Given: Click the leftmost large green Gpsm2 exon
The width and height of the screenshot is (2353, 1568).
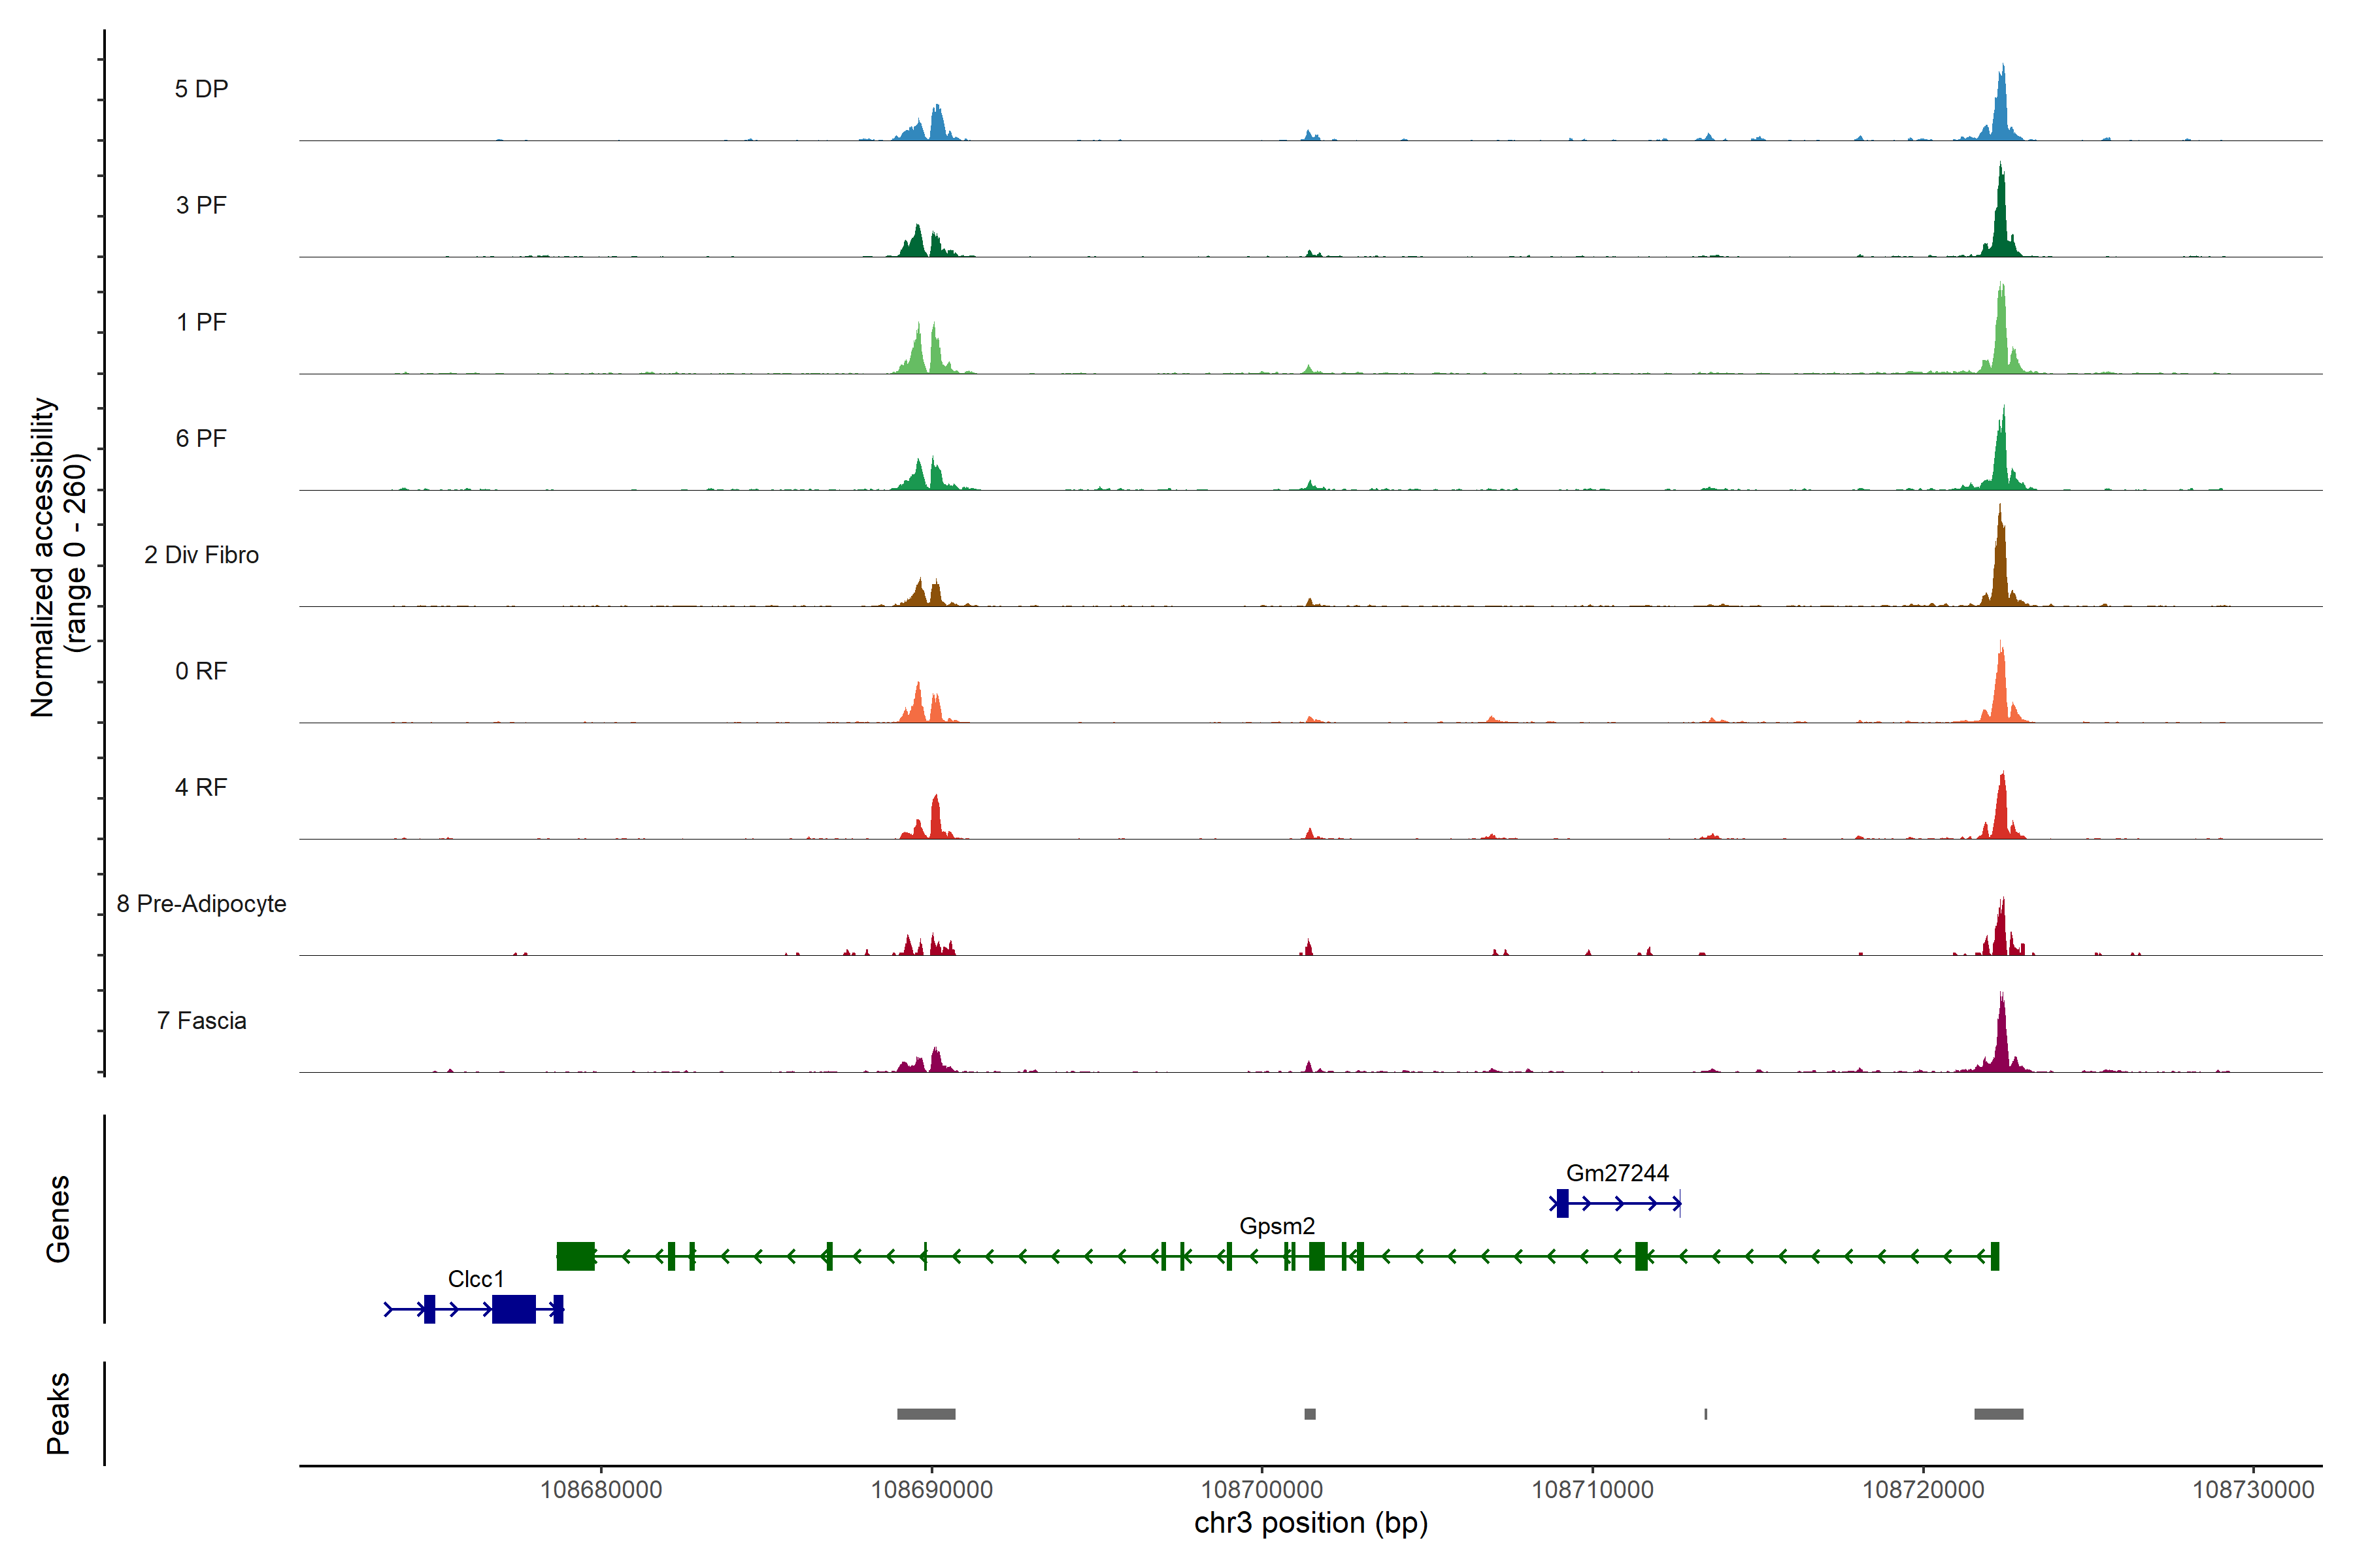Looking at the screenshot, I should [575, 1256].
